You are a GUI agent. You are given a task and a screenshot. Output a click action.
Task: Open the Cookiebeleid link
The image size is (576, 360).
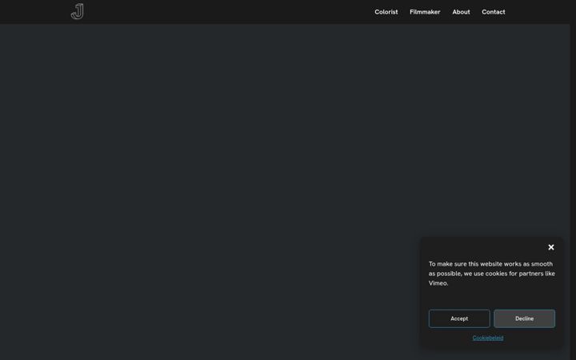point(488,338)
